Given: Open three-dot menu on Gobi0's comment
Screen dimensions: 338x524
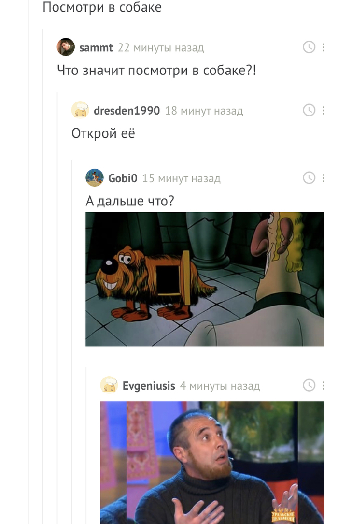Looking at the screenshot, I should (x=324, y=178).
